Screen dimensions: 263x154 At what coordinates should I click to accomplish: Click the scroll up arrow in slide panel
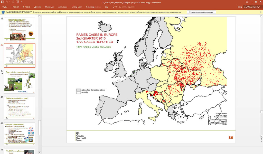click(39, 16)
